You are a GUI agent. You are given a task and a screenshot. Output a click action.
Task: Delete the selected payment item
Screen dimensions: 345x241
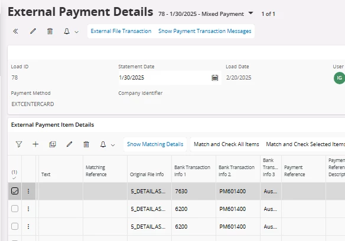(x=86, y=144)
